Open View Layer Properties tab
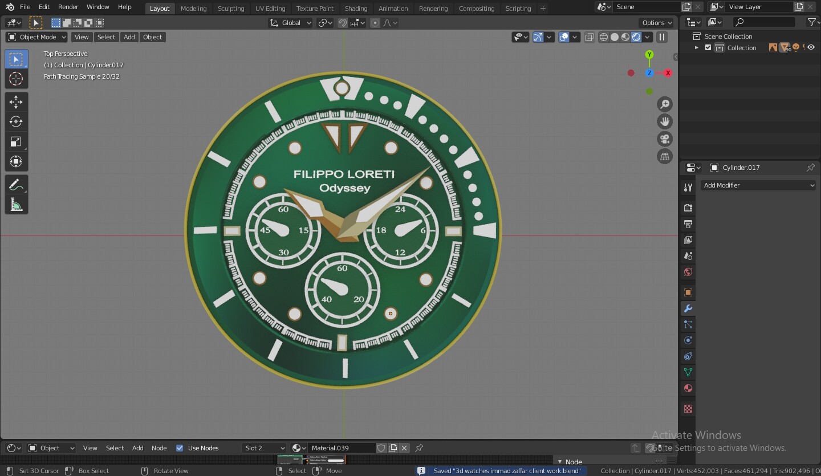The image size is (821, 476). coord(688,240)
